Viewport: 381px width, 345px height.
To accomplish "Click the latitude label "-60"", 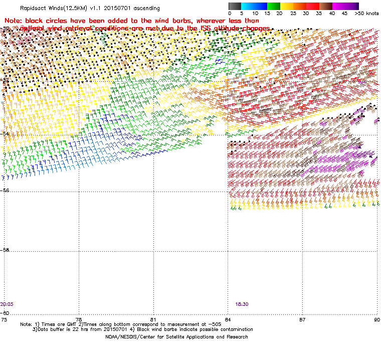I will click(5, 313).
